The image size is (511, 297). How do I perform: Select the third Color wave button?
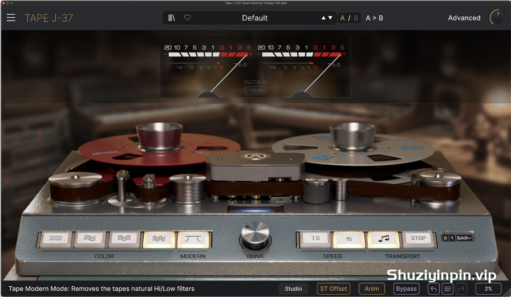point(124,239)
